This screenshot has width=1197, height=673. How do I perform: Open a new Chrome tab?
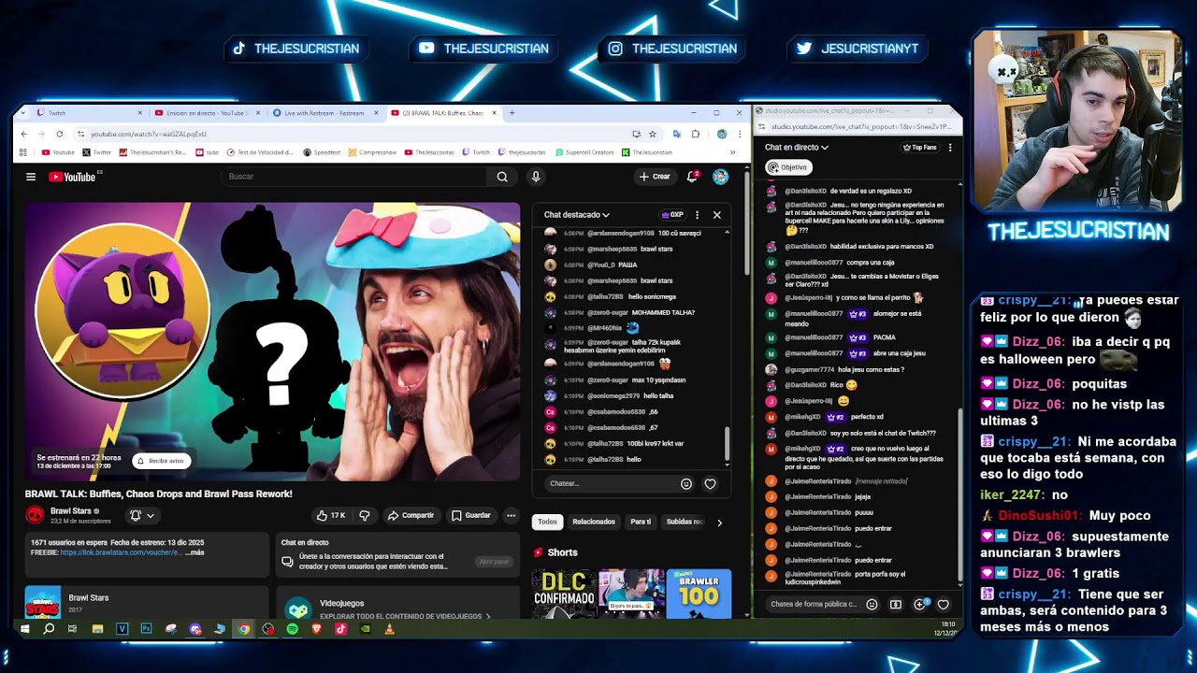click(x=512, y=113)
